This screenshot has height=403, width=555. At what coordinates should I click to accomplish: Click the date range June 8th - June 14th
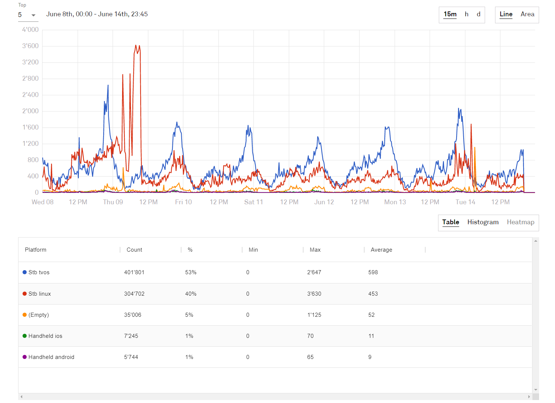tap(97, 14)
